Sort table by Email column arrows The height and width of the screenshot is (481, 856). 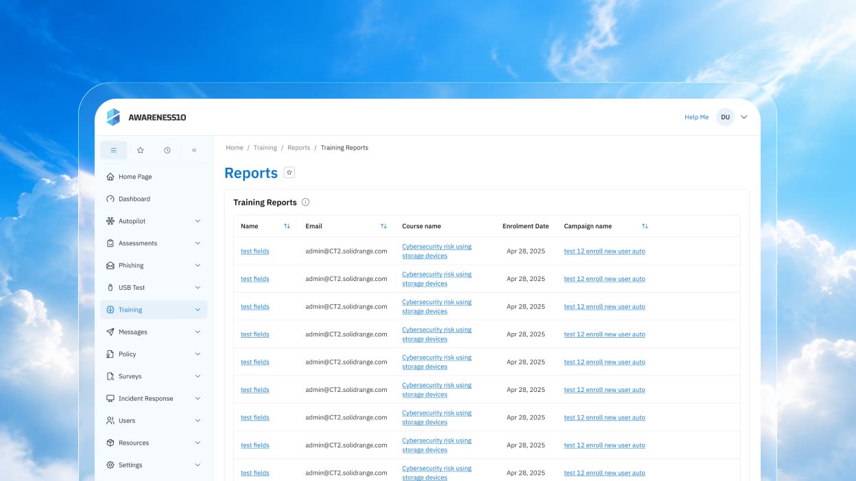[x=383, y=226]
